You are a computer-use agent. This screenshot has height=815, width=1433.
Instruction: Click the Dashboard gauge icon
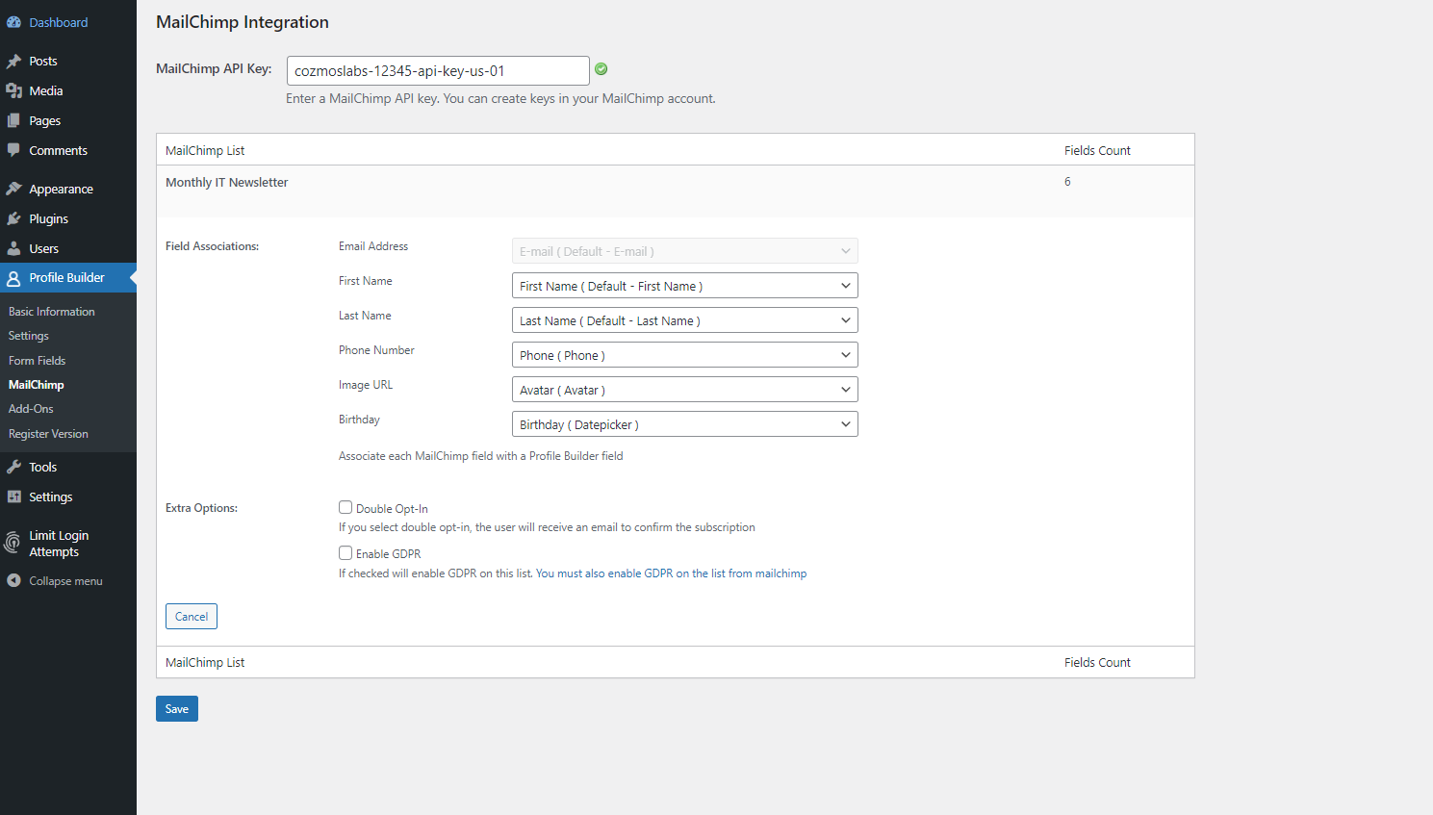pos(13,22)
